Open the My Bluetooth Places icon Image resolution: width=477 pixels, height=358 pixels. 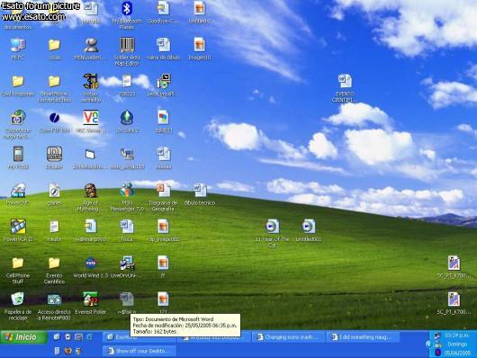click(x=127, y=9)
